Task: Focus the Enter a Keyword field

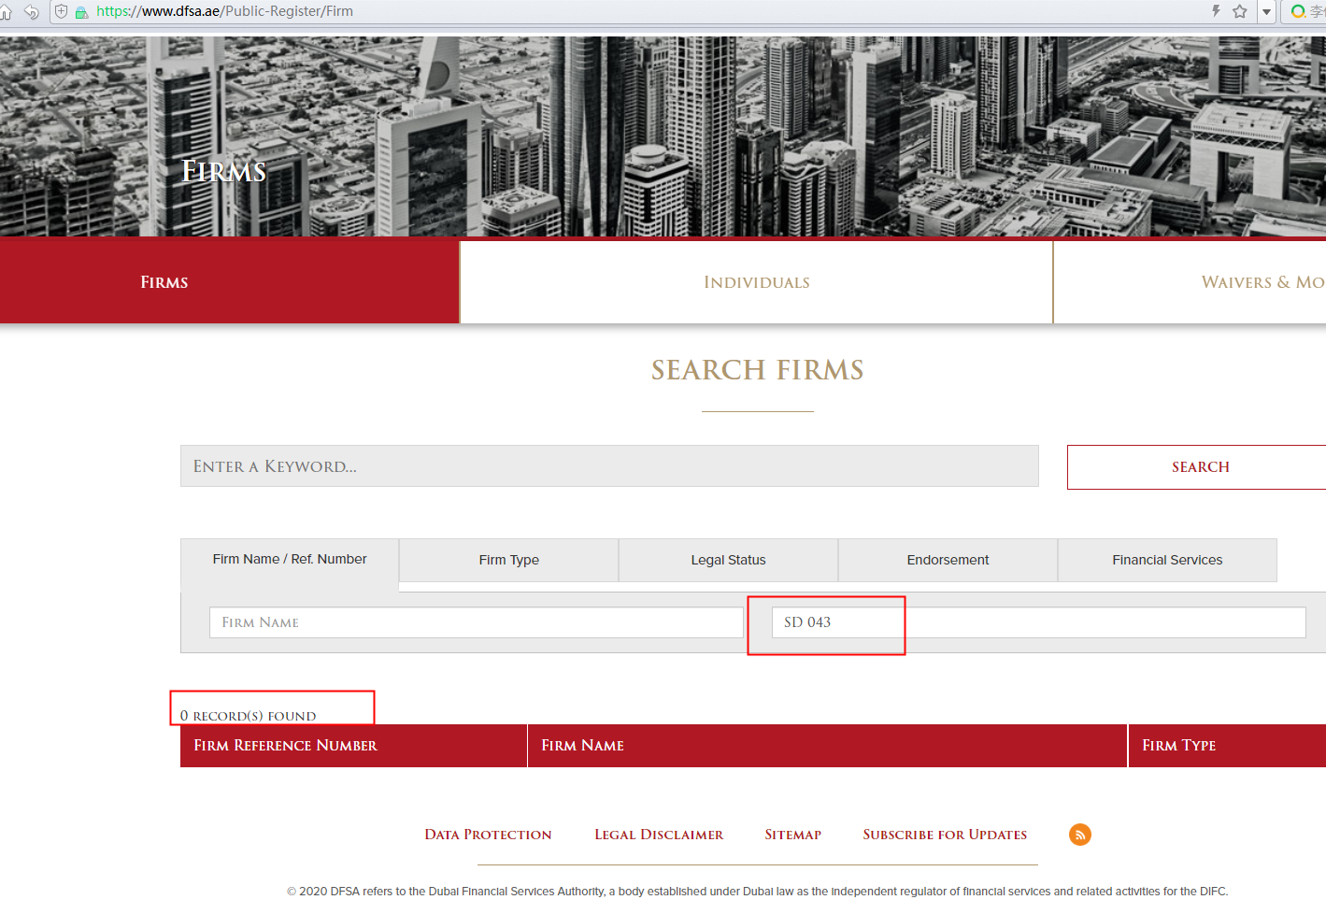Action: [x=609, y=466]
